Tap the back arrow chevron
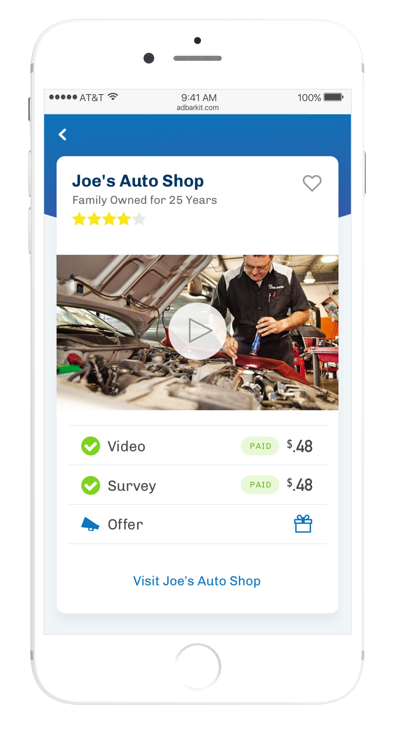Screen dimensions: 393x738 [x=62, y=134]
